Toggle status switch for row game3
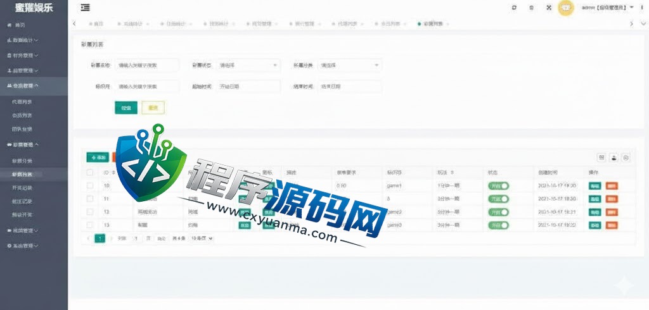This screenshot has height=310, width=649. click(498, 225)
